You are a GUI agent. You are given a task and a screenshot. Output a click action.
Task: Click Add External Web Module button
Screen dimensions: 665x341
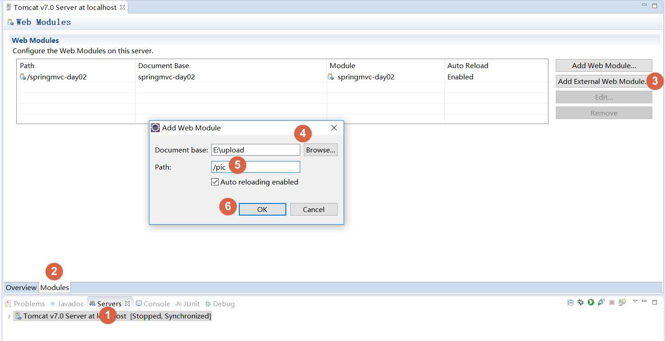click(x=604, y=81)
